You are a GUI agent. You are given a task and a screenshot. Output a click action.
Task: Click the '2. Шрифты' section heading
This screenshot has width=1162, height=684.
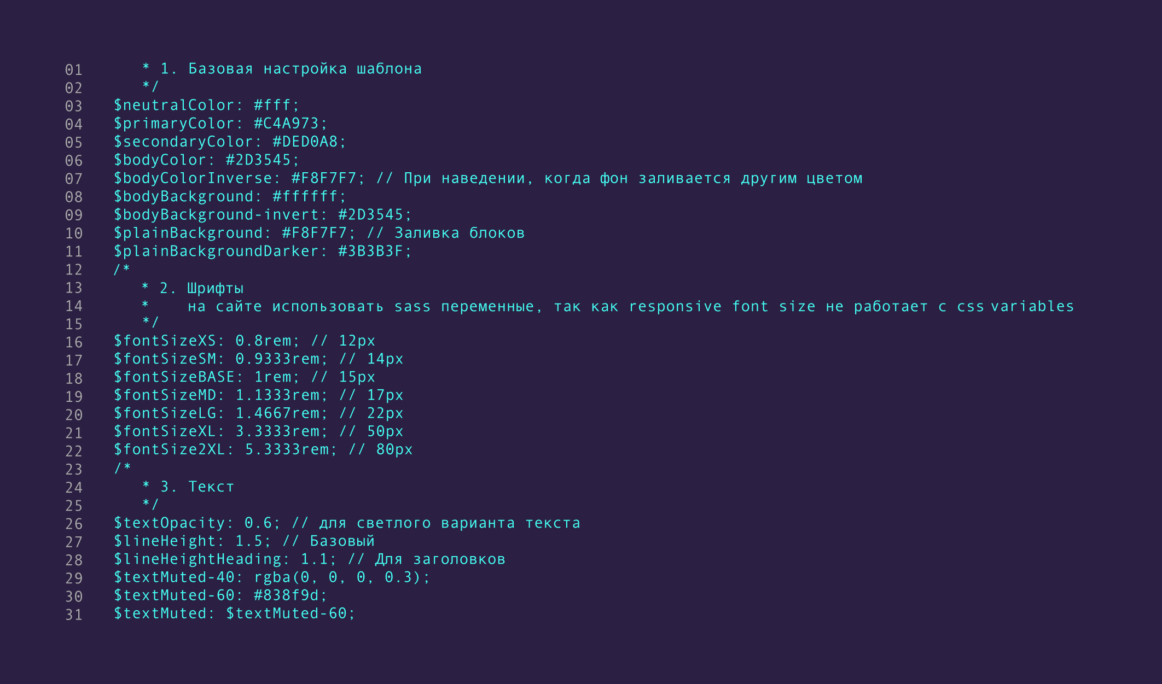pos(201,288)
